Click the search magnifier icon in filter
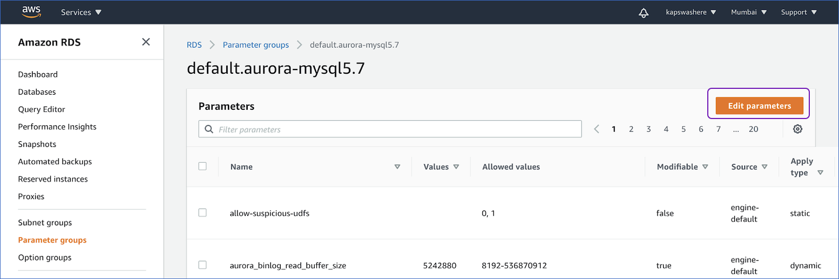 point(209,129)
